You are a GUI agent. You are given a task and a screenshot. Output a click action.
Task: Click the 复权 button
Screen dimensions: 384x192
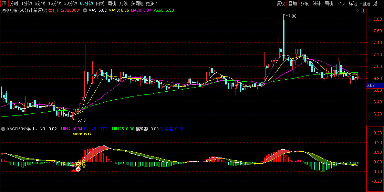pos(281,3)
